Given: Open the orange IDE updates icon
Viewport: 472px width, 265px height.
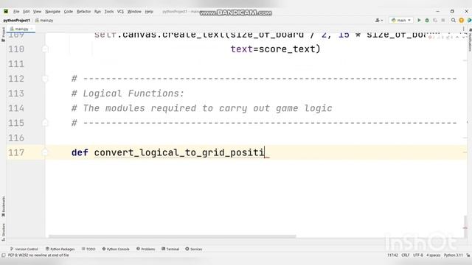Looking at the screenshot, I should tap(461, 20).
